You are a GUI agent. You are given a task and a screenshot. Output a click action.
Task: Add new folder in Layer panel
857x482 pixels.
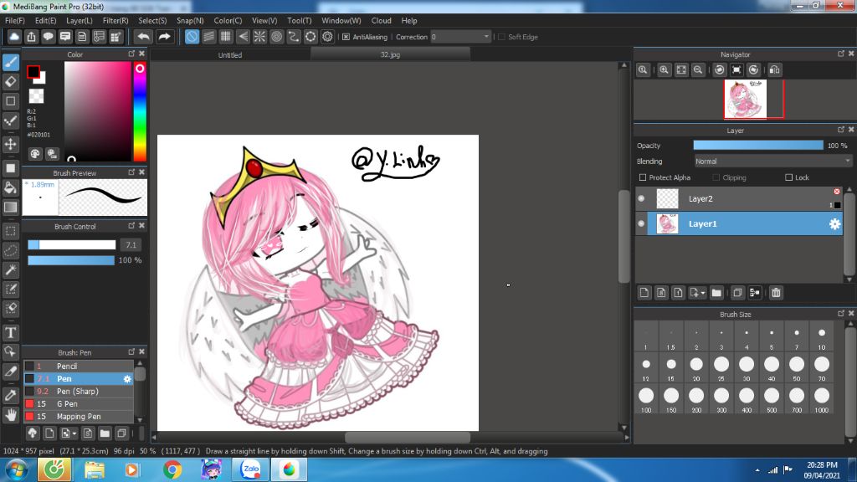716,293
